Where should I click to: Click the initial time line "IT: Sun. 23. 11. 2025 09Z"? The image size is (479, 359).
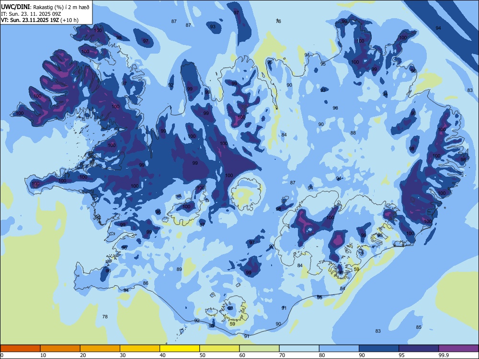31,14
